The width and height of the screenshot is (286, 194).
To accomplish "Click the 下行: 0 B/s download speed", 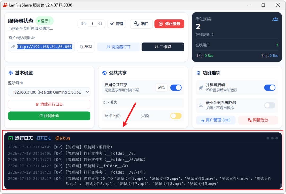I will (269, 56).
